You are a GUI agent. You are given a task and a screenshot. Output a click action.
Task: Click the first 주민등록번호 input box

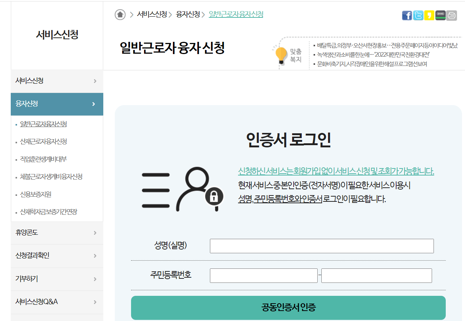click(264, 275)
